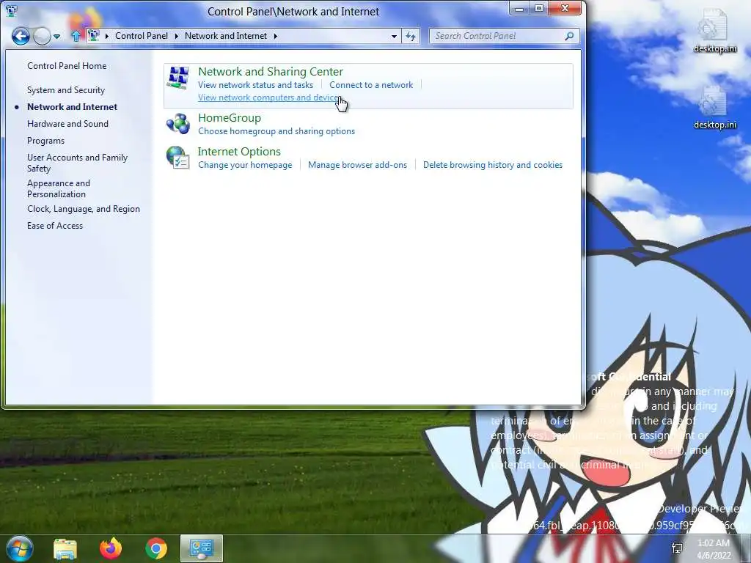The image size is (751, 563).
Task: Click the taskbar clock showing 1:02 AM
Action: click(x=714, y=549)
